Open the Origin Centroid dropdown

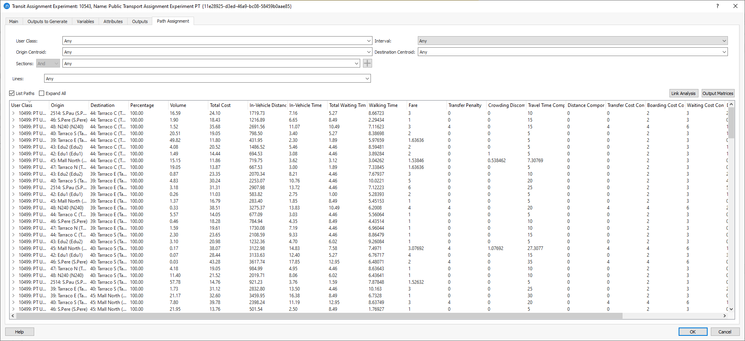coord(217,52)
